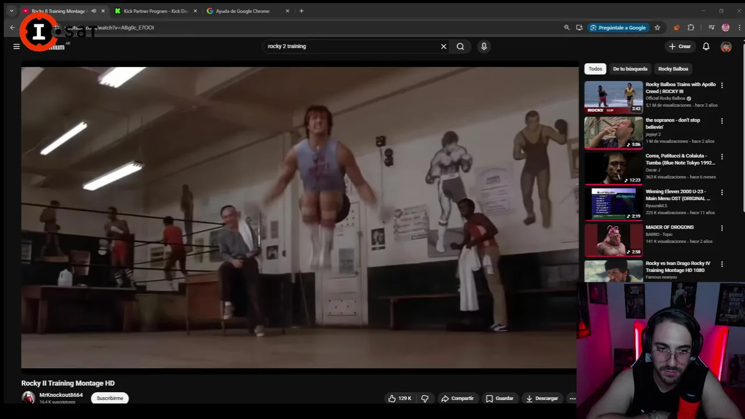
Task: Click the Descargar download button
Action: pyautogui.click(x=542, y=399)
